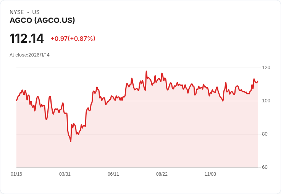Click the 03/31 date axis label
Screen dimensions: 281x194
[65, 174]
